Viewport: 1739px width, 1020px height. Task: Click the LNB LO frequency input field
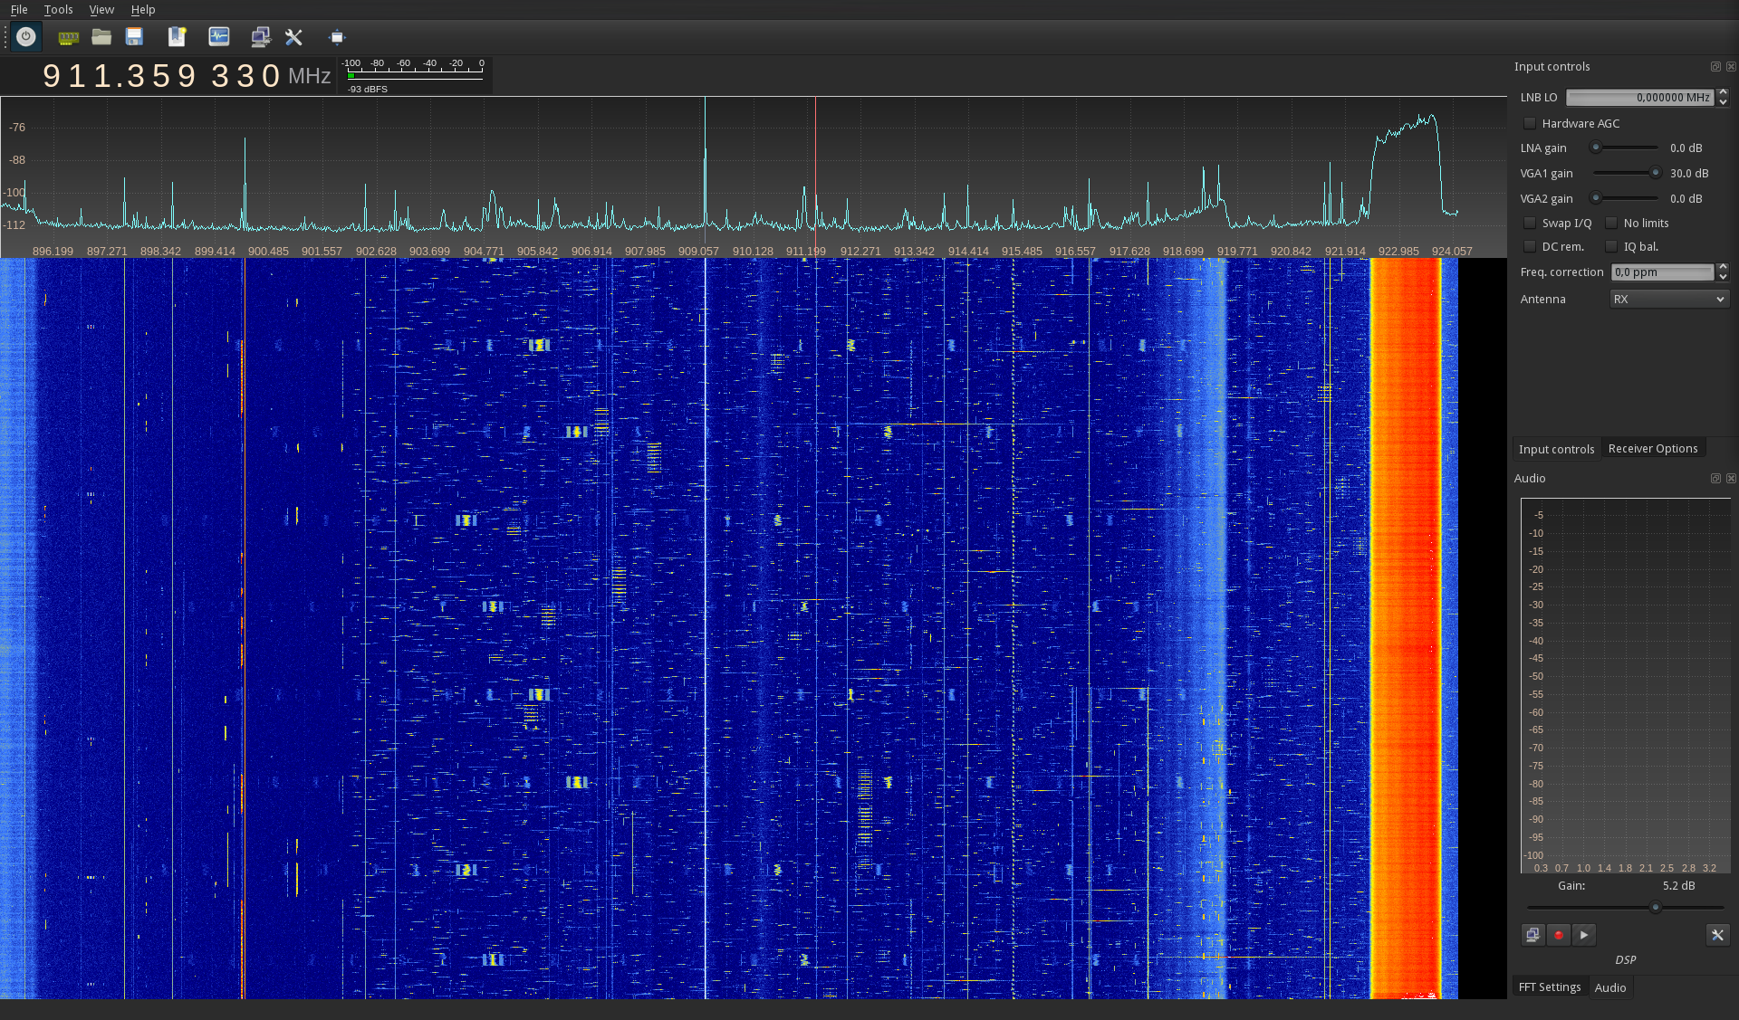tap(1639, 97)
